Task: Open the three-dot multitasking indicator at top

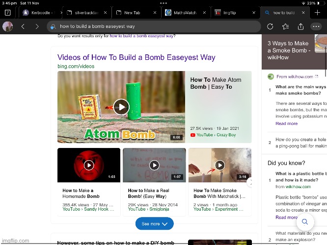Action: pyautogui.click(x=163, y=3)
